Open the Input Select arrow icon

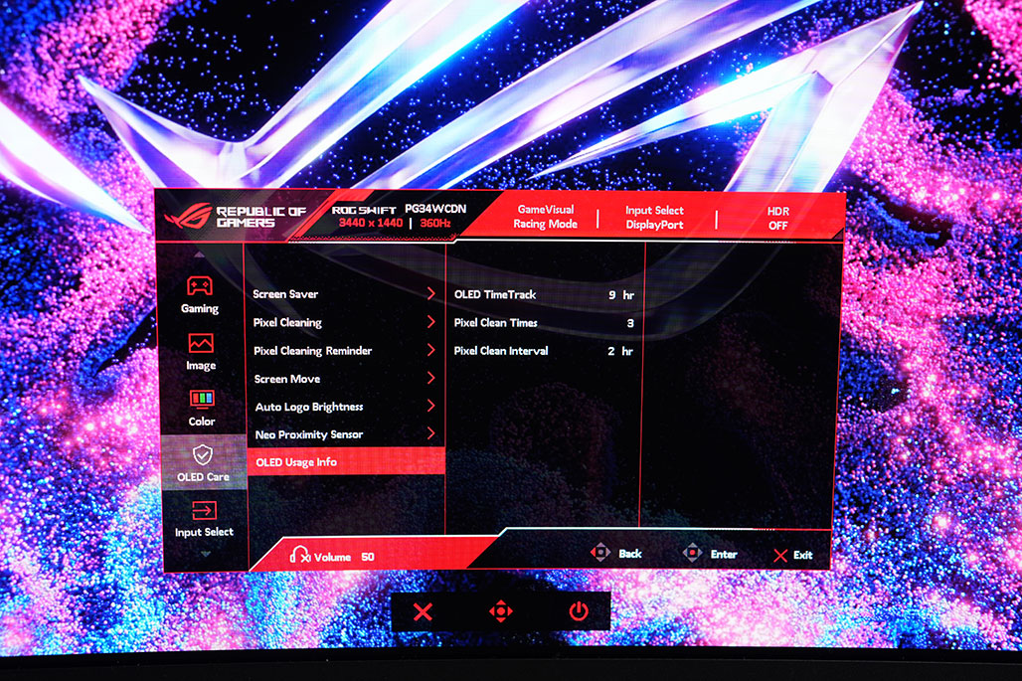point(203,510)
